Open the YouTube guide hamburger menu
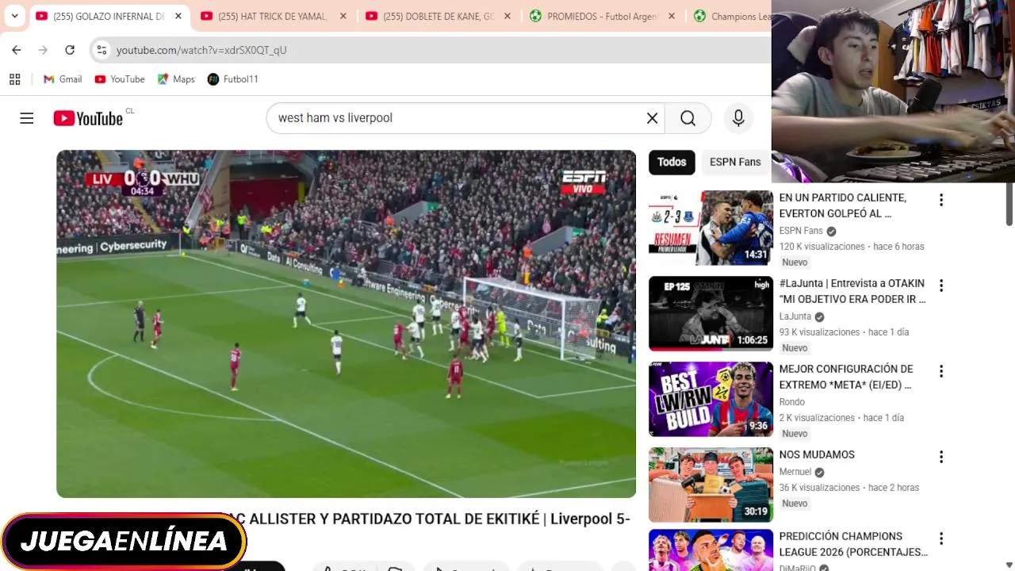Screen dimensions: 1015x571 tap(27, 118)
